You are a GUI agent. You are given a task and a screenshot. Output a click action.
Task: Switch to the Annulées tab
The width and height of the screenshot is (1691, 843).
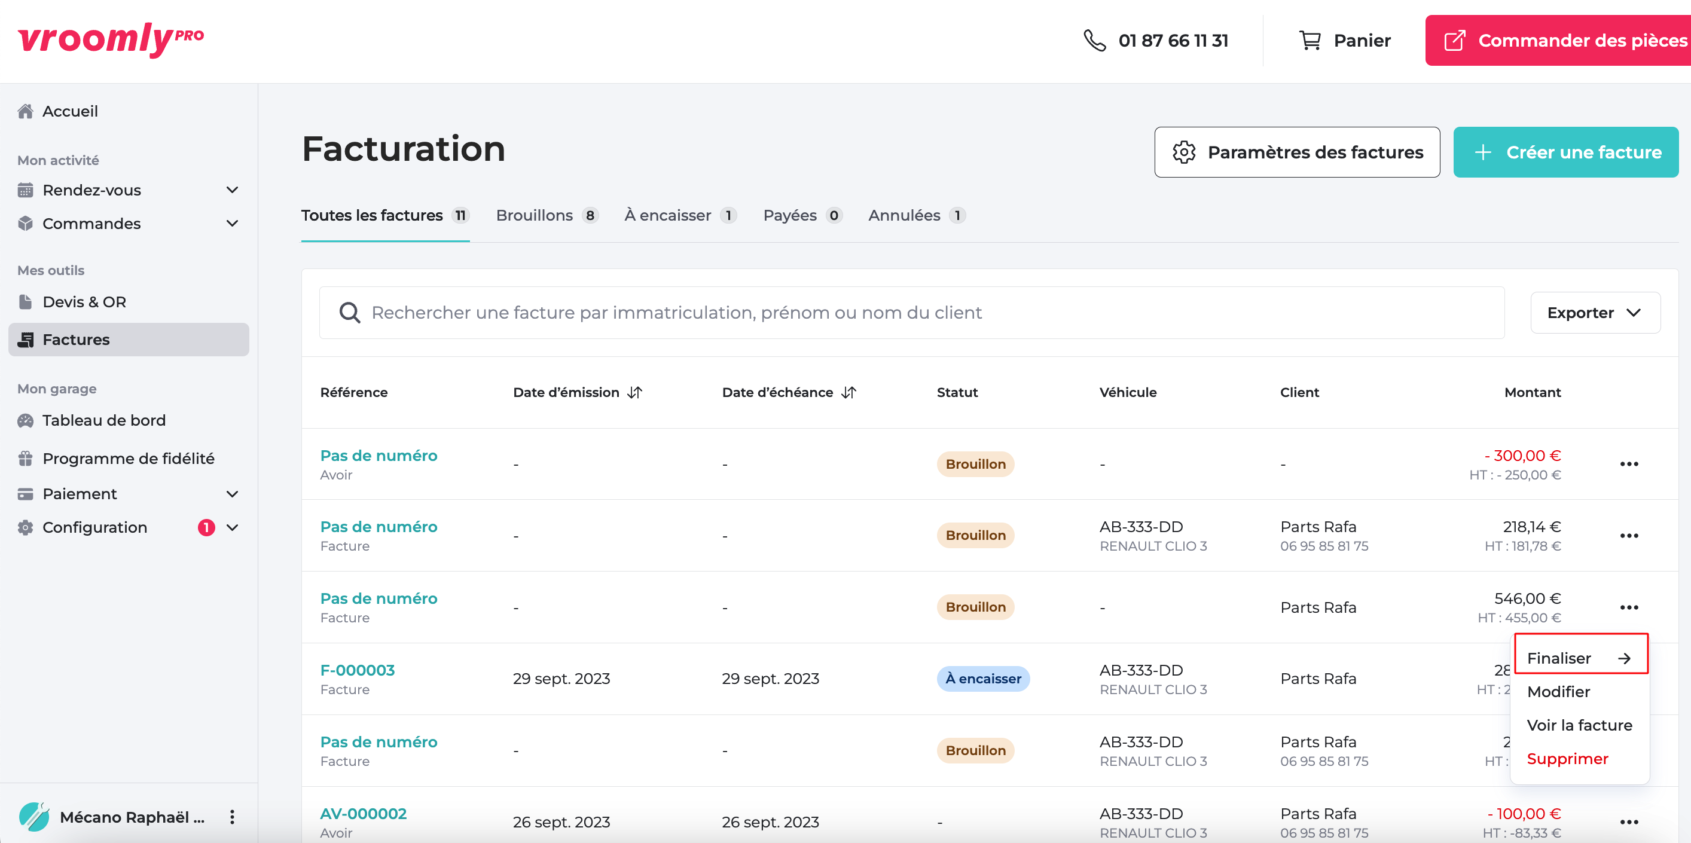(x=917, y=215)
